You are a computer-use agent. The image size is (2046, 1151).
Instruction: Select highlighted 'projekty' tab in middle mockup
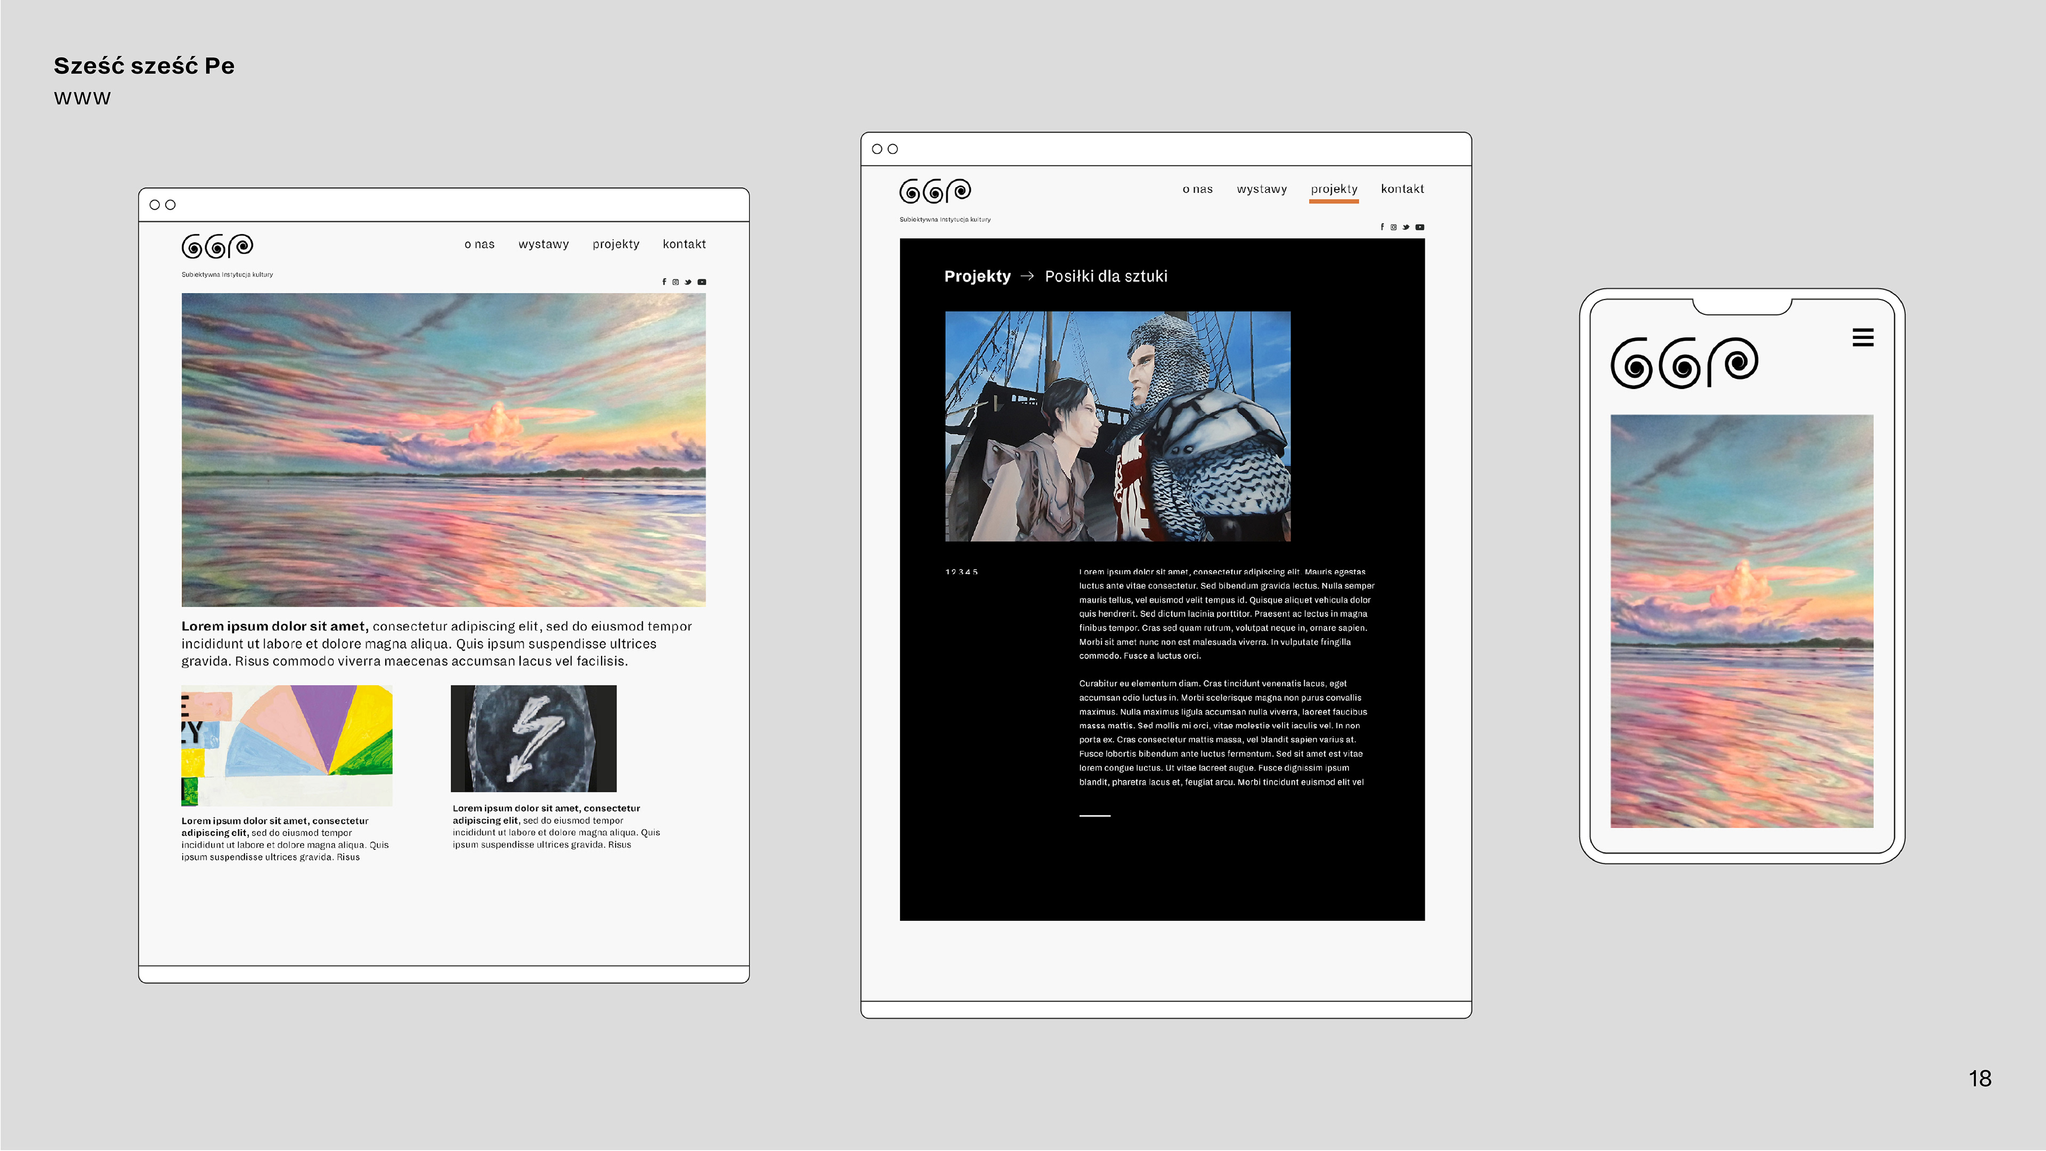(1334, 189)
